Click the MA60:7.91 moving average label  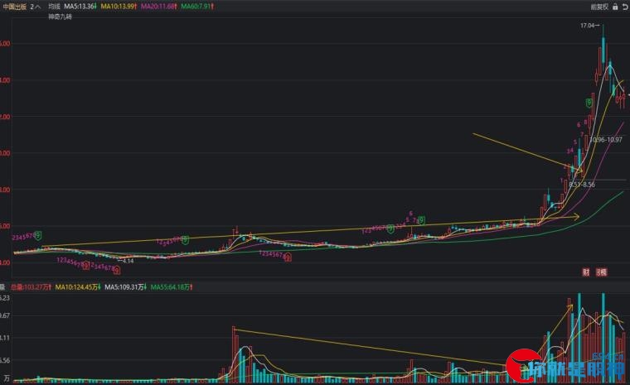click(x=197, y=7)
